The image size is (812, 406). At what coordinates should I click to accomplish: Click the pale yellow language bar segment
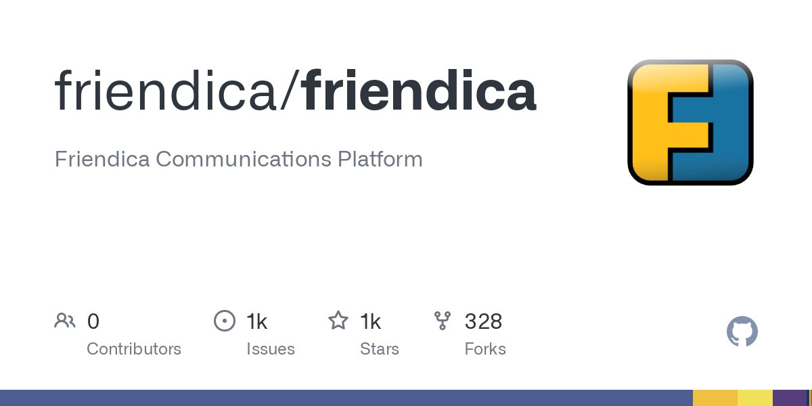click(754, 398)
